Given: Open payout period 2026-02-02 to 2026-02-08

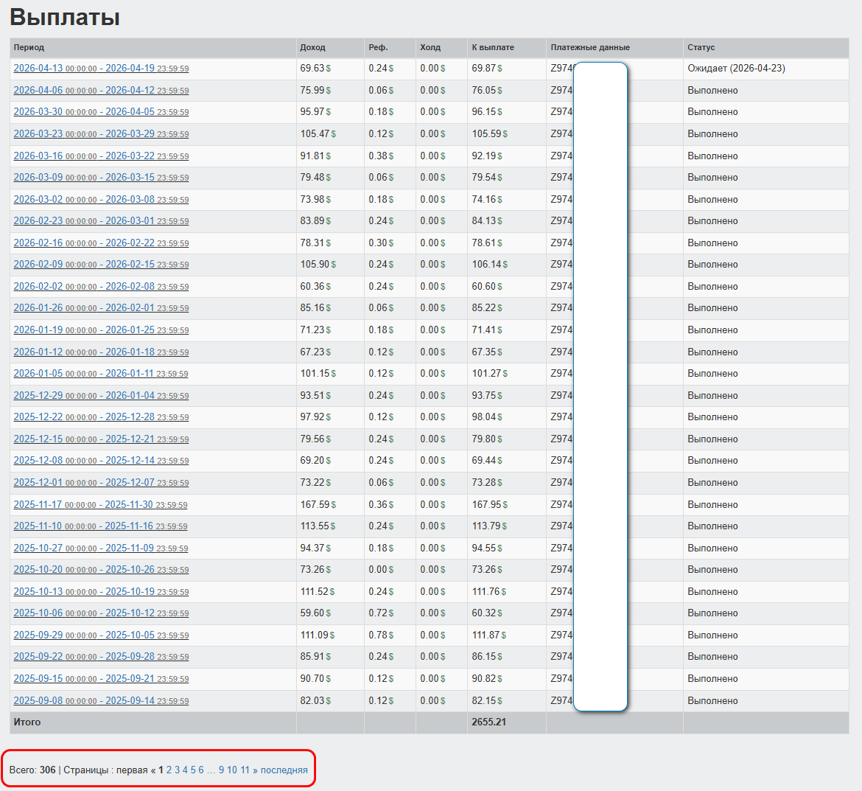Looking at the screenshot, I should point(101,286).
